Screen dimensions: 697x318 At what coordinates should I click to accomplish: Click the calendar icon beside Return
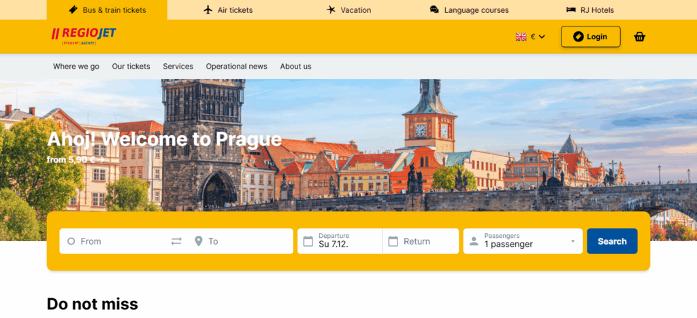tap(393, 241)
